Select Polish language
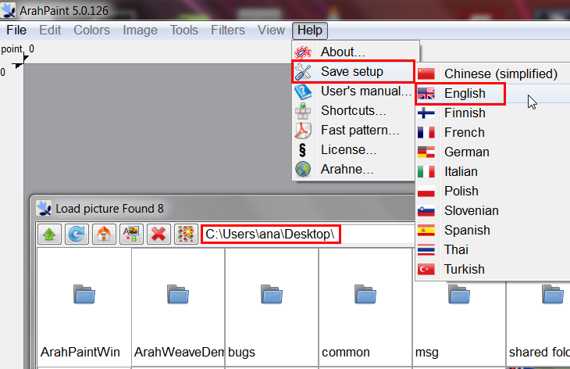This screenshot has height=369, width=570. (x=493, y=191)
